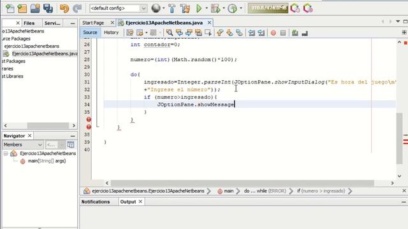Select the Output tab
This screenshot has width=408, height=229.
[128, 202]
